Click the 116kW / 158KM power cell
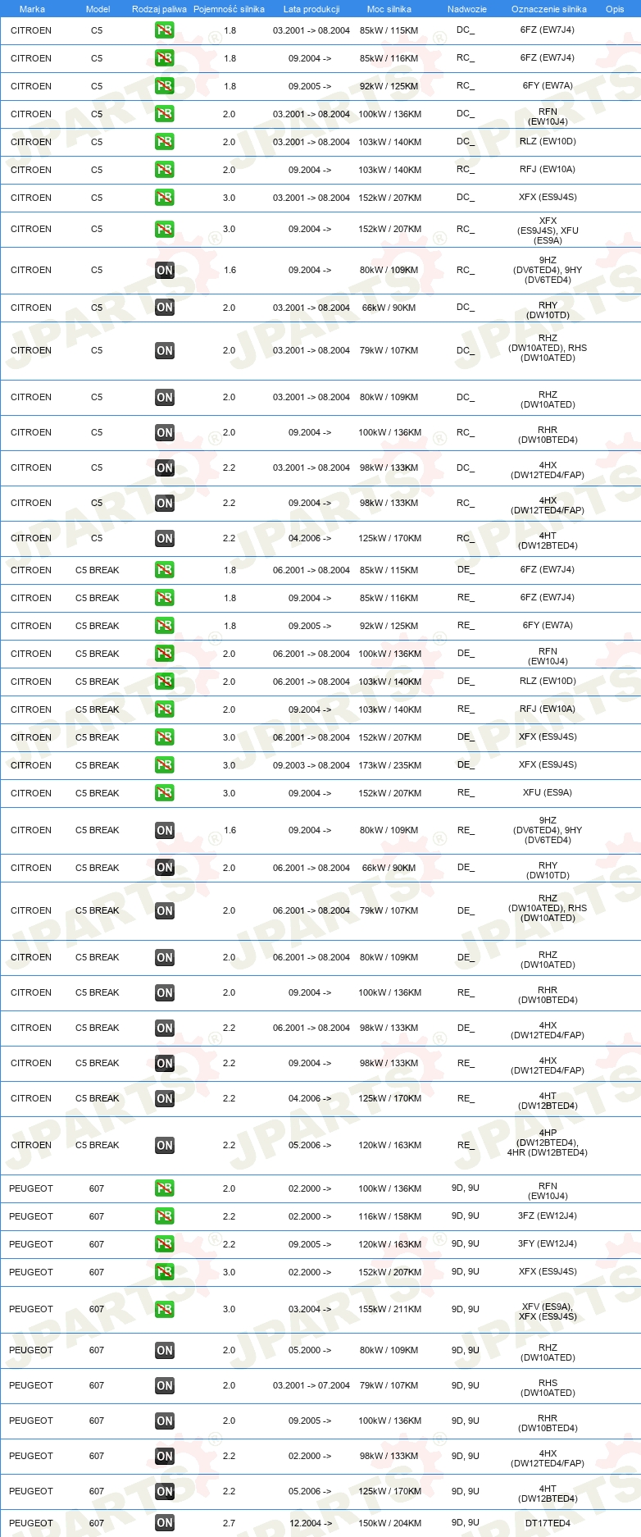 (x=389, y=1216)
